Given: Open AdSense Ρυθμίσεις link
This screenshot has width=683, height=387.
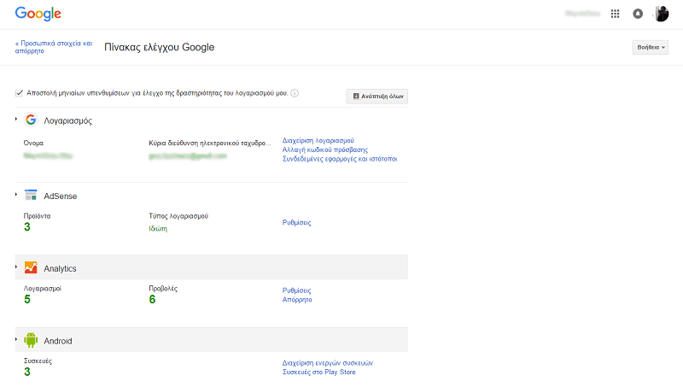Looking at the screenshot, I should [x=296, y=222].
